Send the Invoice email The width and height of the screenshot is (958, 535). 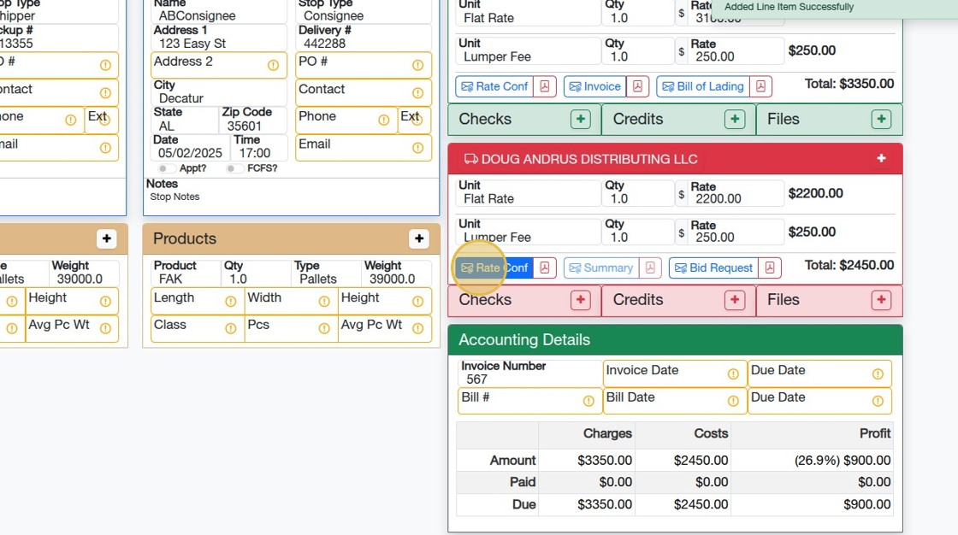tap(595, 86)
